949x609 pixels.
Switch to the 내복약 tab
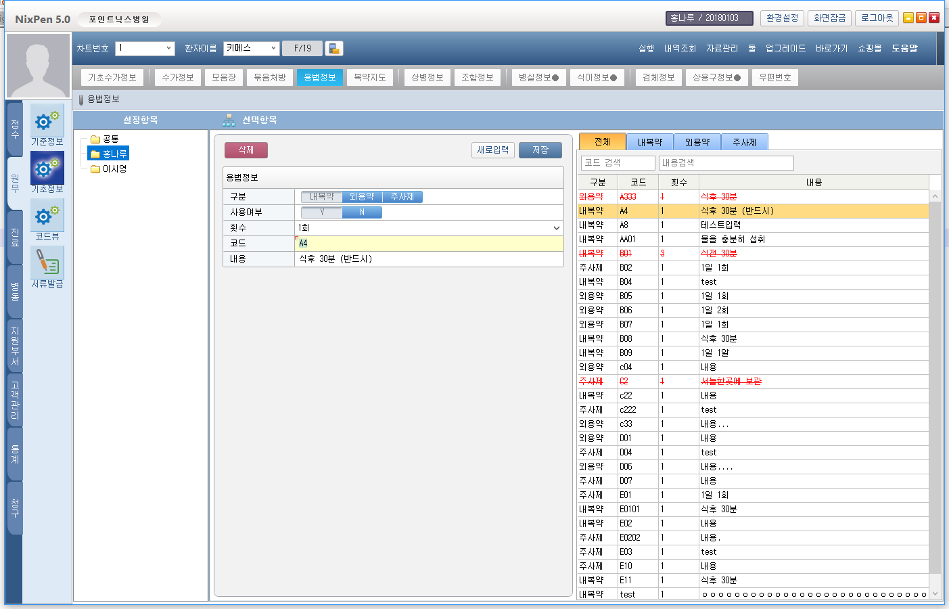tap(649, 142)
